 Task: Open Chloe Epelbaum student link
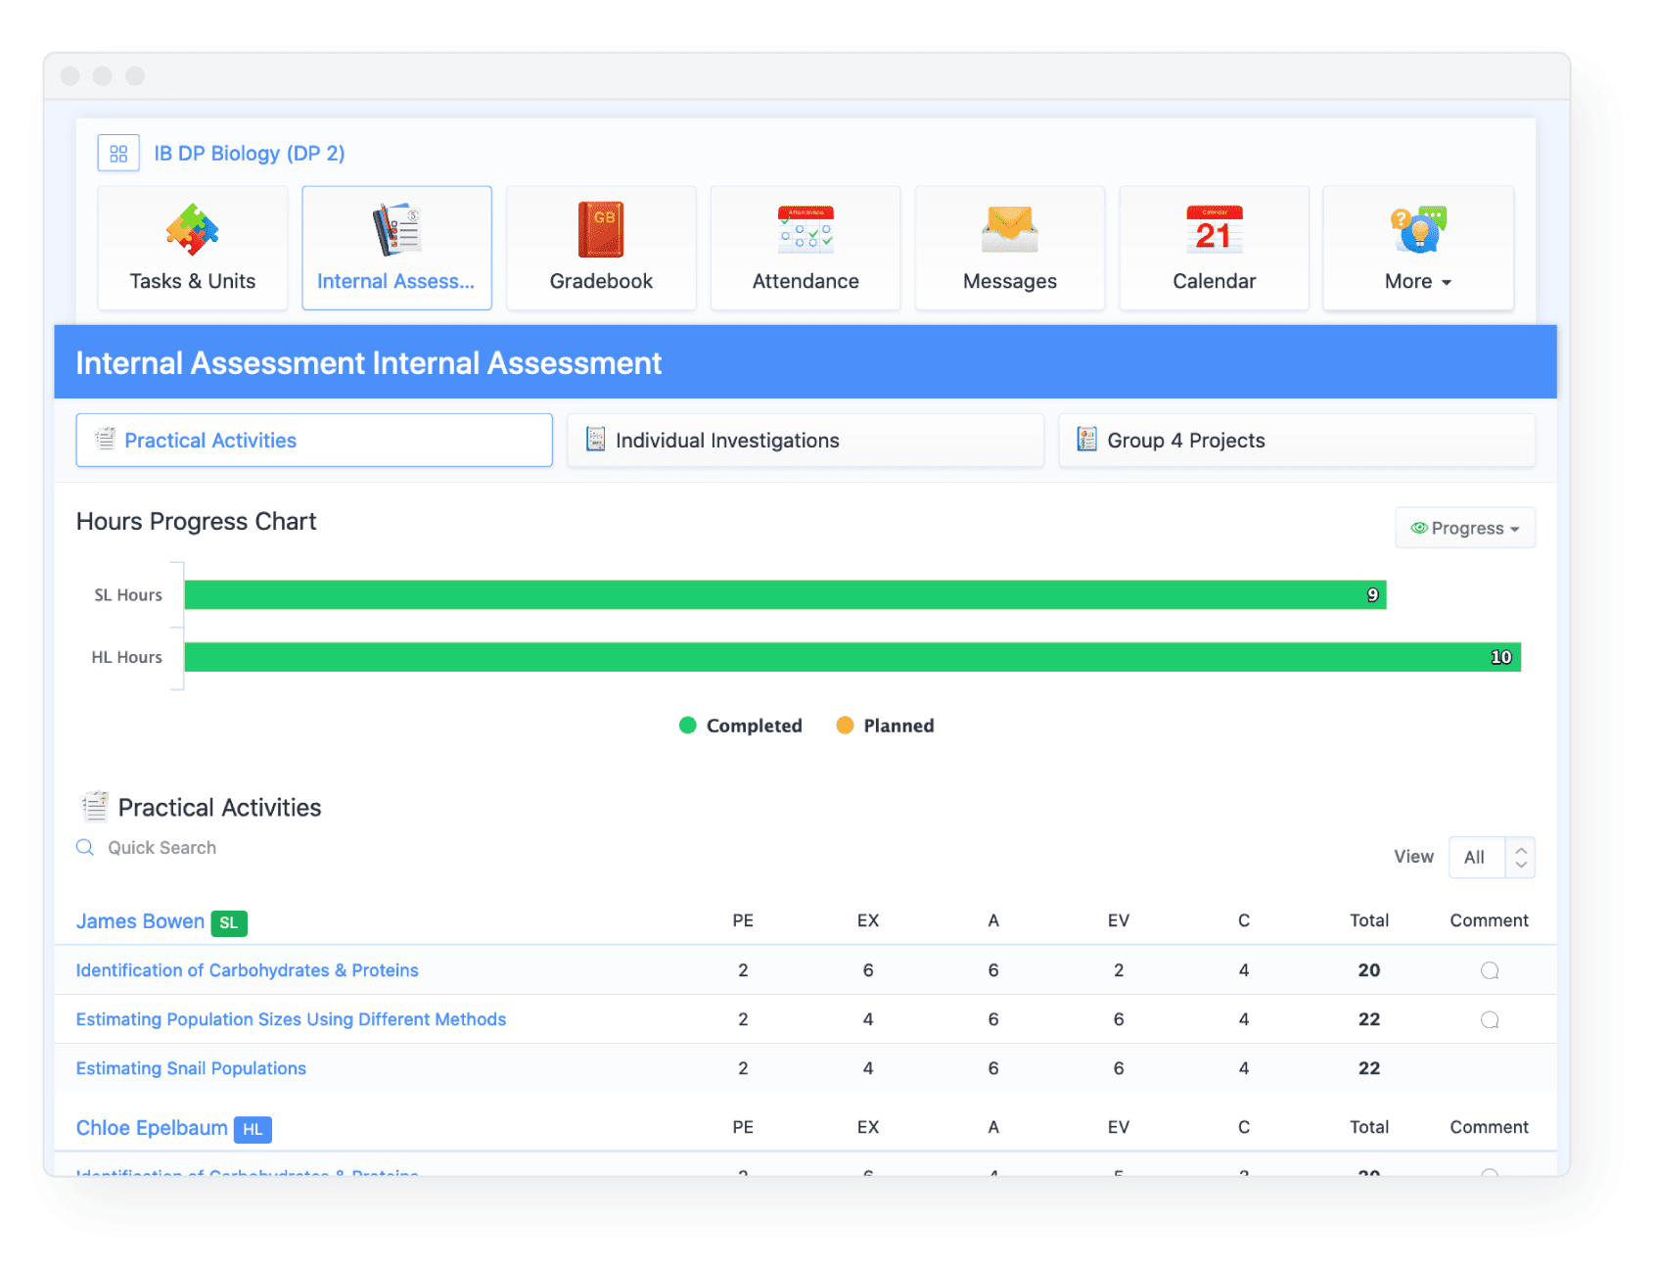point(152,1128)
